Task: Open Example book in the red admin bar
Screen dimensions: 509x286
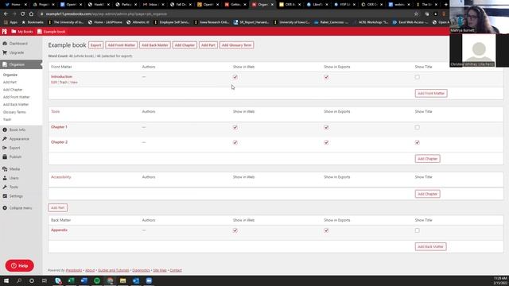Action: pos(51,32)
